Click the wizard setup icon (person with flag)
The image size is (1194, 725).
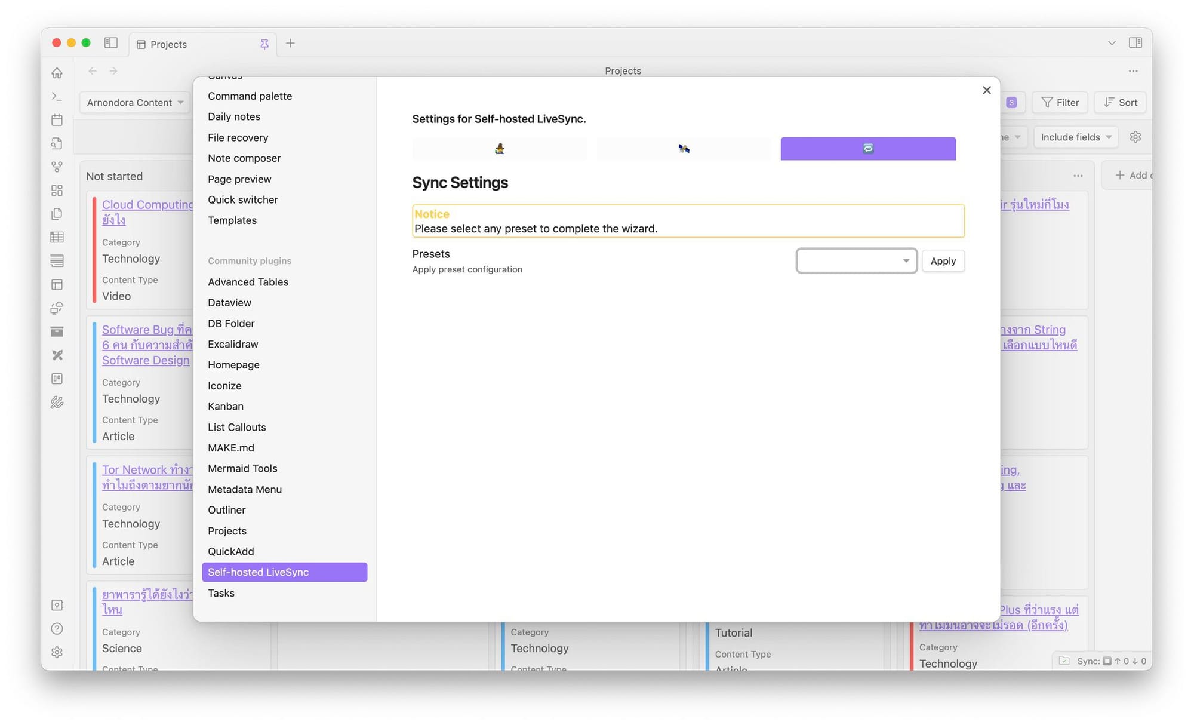(499, 149)
